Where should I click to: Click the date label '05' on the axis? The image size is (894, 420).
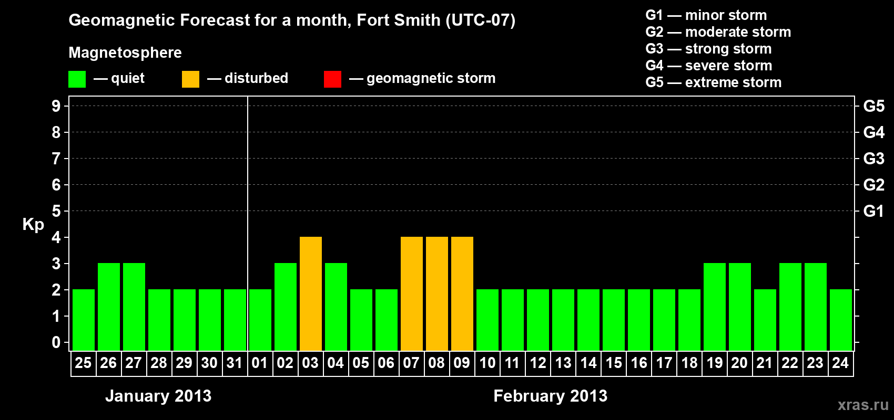pyautogui.click(x=361, y=363)
